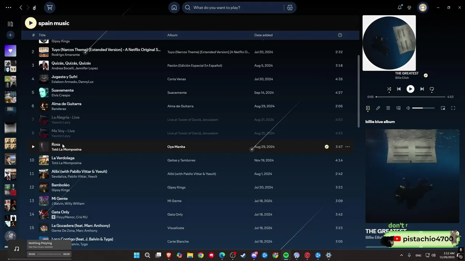Toggle repeat mode
Viewport: 465px width, 261px height.
tap(432, 89)
